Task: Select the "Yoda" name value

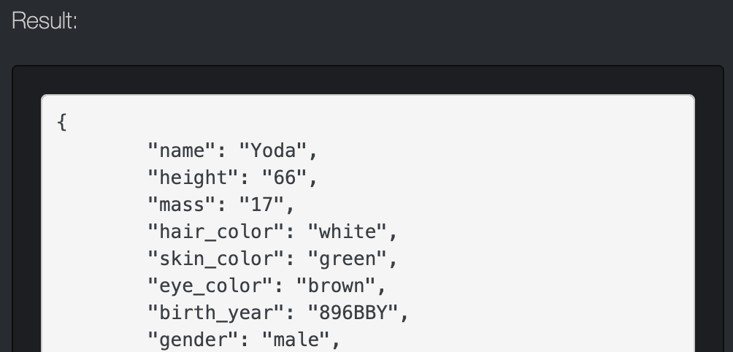Action: coord(275,150)
